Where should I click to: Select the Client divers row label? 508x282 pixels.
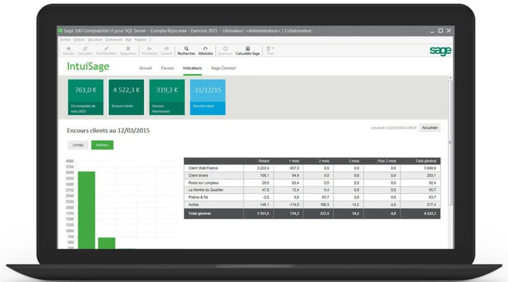coord(198,175)
